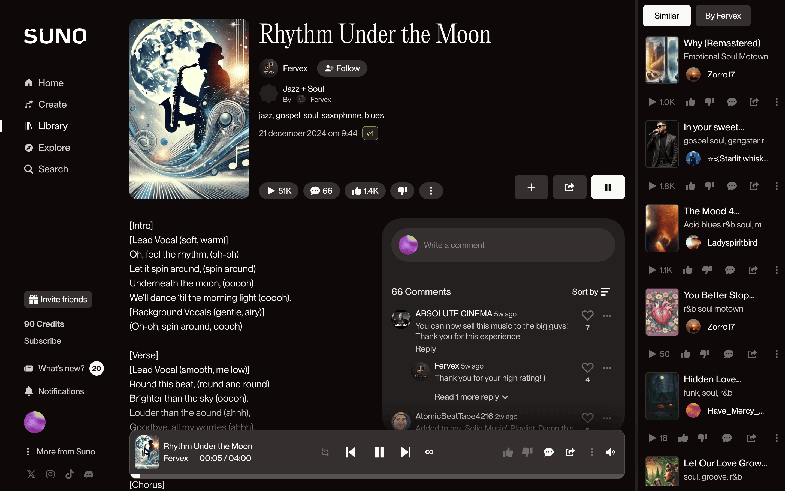
Task: Open the 66 comments pill button
Action: point(321,191)
